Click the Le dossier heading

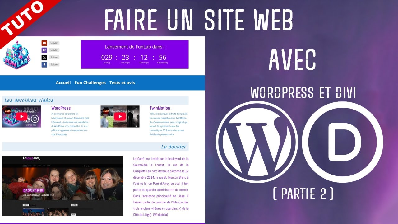174,147
